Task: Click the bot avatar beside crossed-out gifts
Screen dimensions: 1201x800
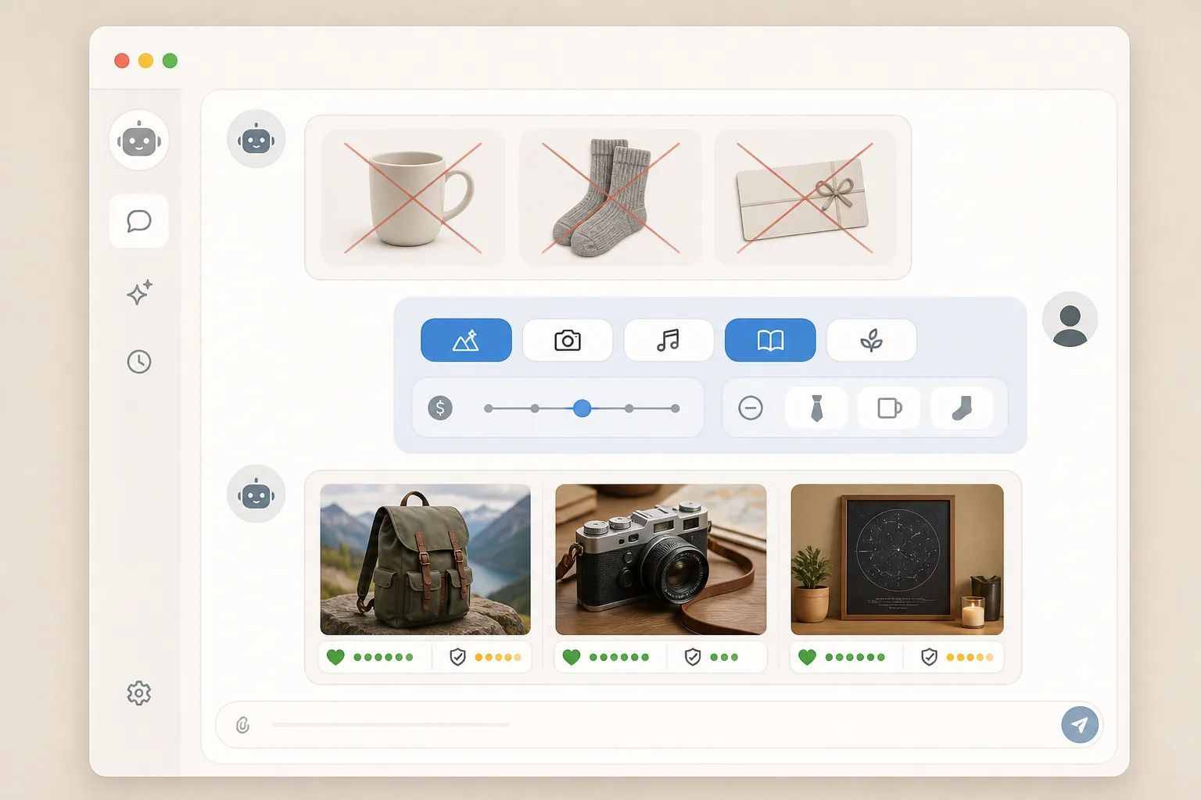Action: click(256, 139)
